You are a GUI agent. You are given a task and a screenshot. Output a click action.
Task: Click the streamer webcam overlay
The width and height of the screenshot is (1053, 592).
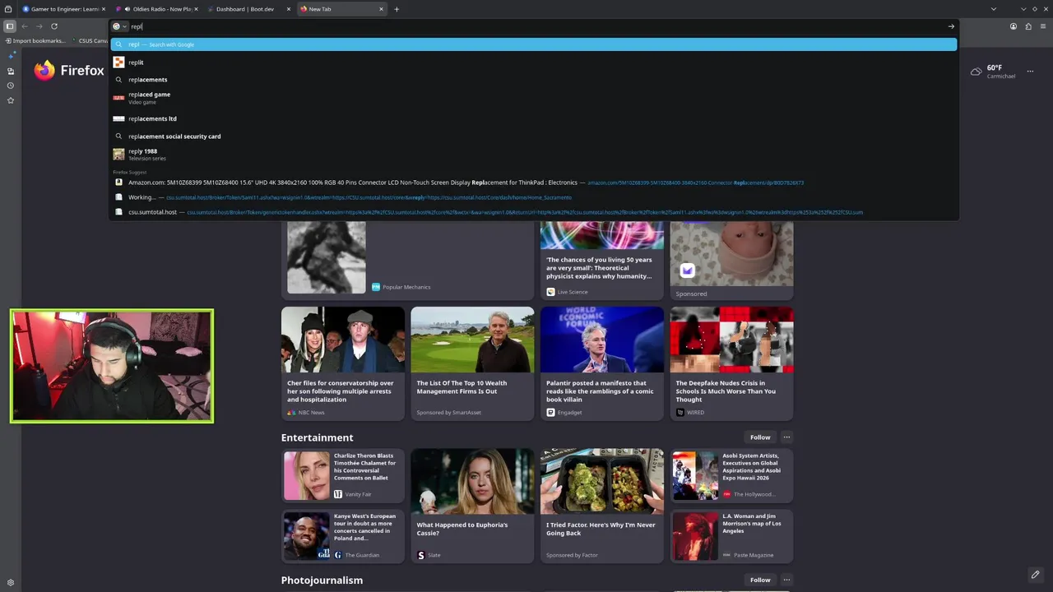point(112,366)
